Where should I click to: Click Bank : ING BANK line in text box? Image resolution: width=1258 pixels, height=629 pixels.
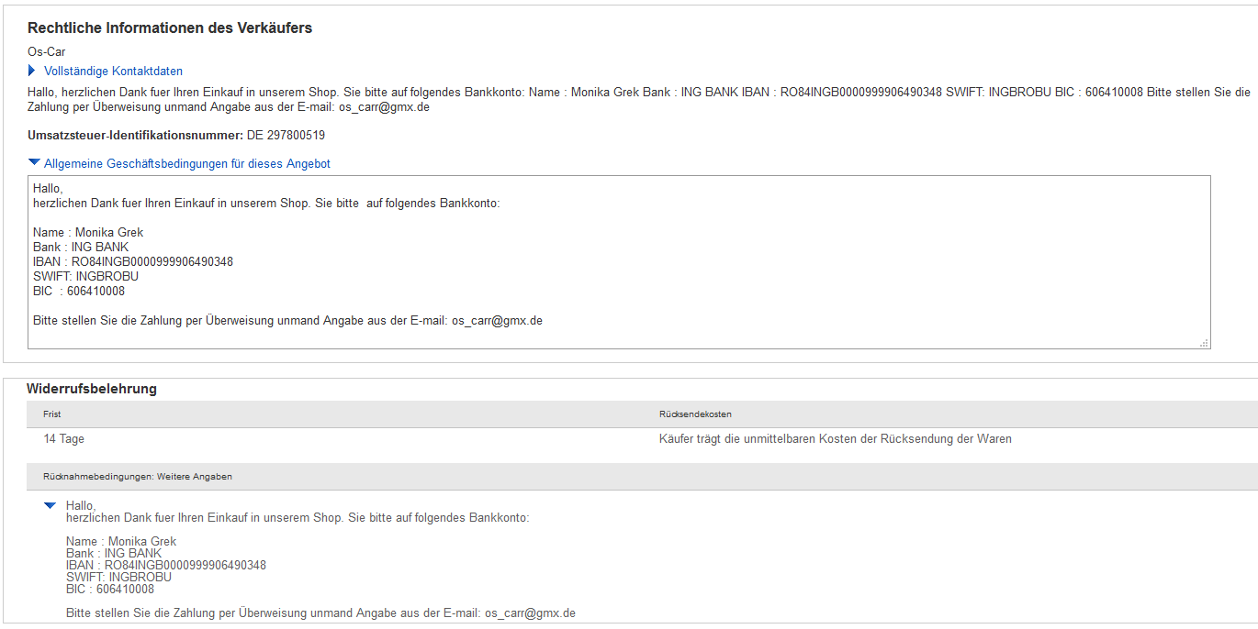[81, 247]
